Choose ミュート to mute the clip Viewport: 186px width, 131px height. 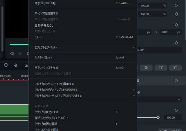[83, 37]
